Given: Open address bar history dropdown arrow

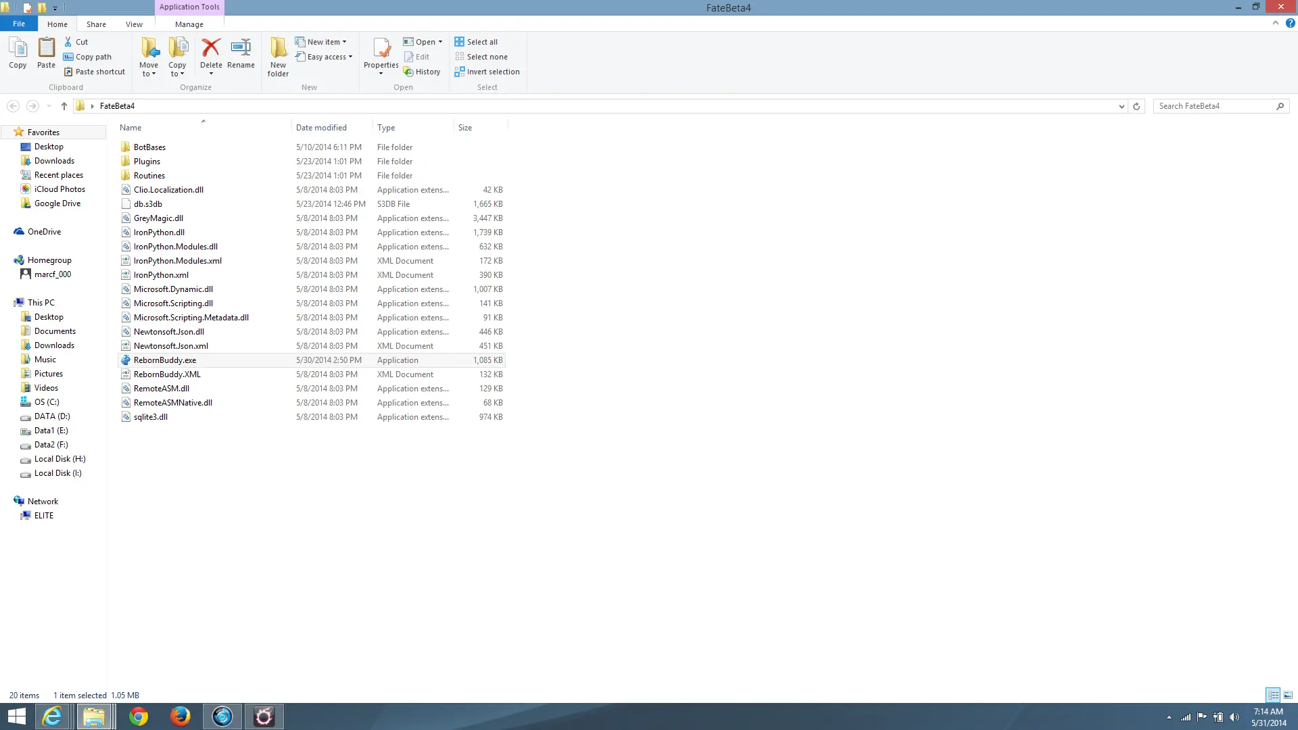Looking at the screenshot, I should tap(1122, 106).
